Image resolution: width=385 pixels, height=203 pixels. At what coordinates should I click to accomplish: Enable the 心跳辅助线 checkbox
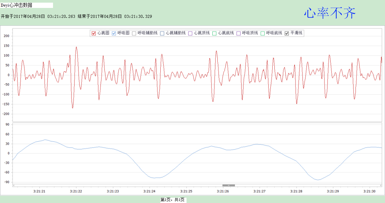pyautogui.click(x=162, y=33)
